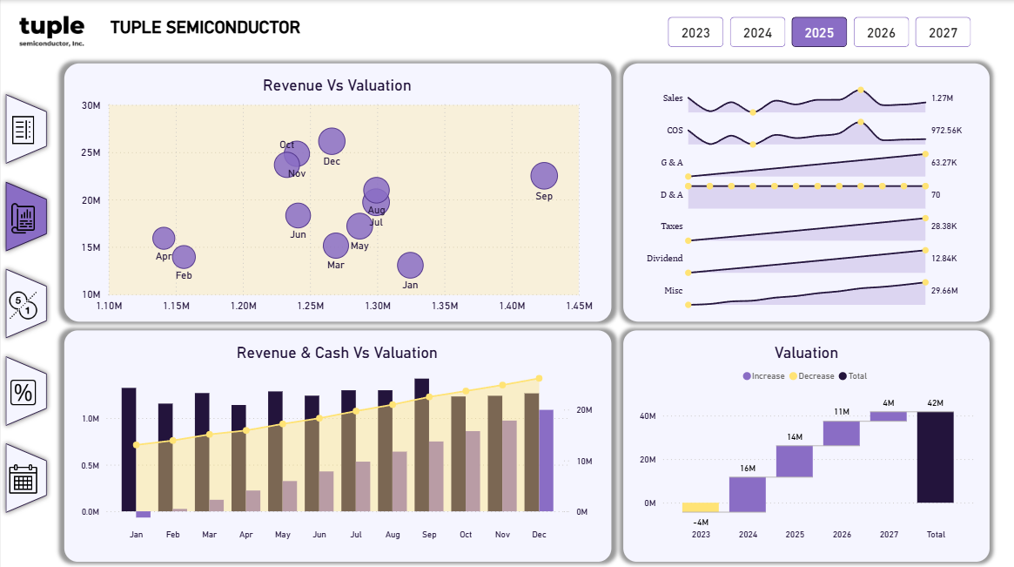Click the 2027 4M waterfall bar
Screen dimensions: 1014x567
889,416
